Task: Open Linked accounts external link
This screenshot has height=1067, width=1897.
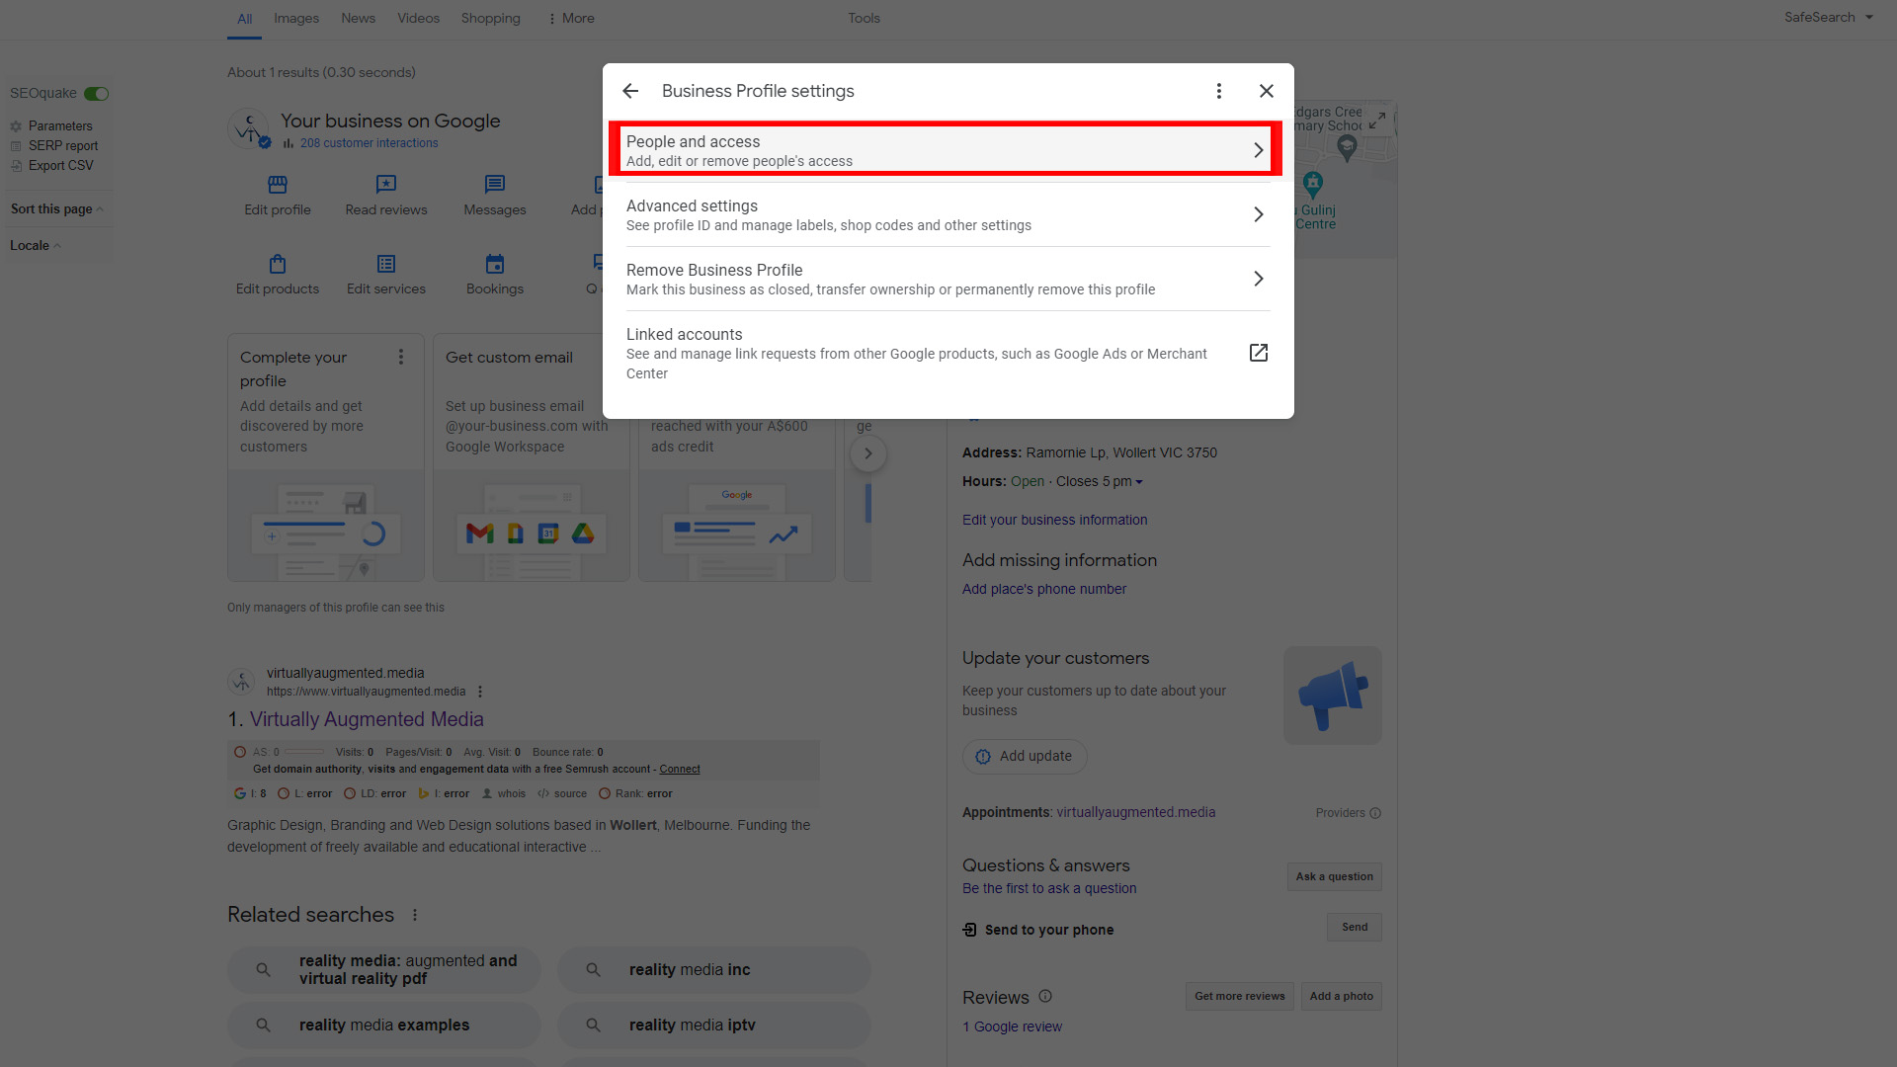Action: [x=1259, y=353]
